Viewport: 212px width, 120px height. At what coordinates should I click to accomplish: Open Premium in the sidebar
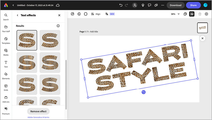point(6,111)
